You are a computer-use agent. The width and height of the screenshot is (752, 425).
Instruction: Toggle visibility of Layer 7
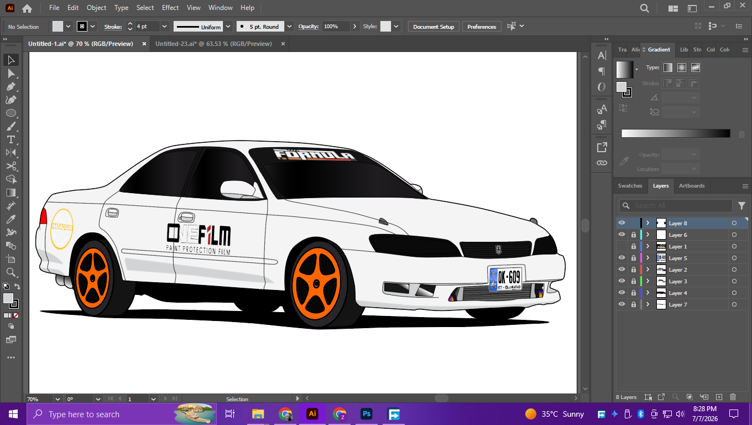click(x=622, y=304)
